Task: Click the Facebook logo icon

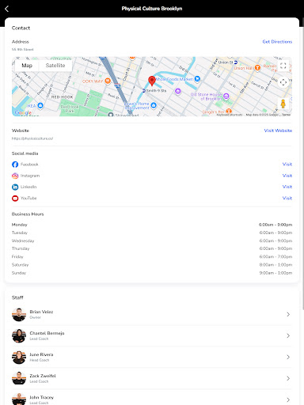Action: tap(15, 165)
